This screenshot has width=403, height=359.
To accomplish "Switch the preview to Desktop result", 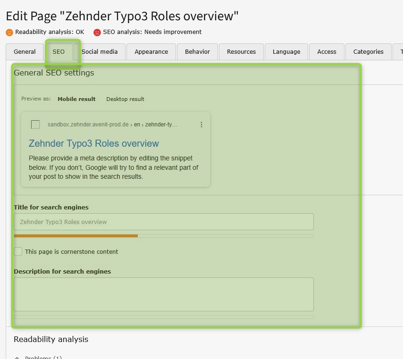I will click(x=125, y=99).
